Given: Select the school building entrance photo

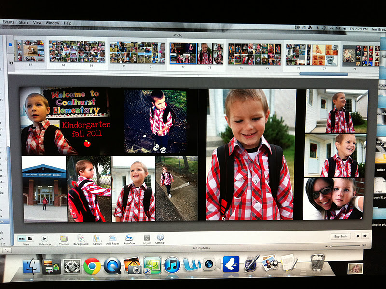Looking at the screenshot, I should (x=44, y=189).
